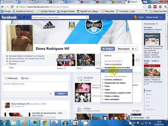Open the headphones app in taskbar
The width and height of the screenshot is (168, 126).
[x=65, y=123]
